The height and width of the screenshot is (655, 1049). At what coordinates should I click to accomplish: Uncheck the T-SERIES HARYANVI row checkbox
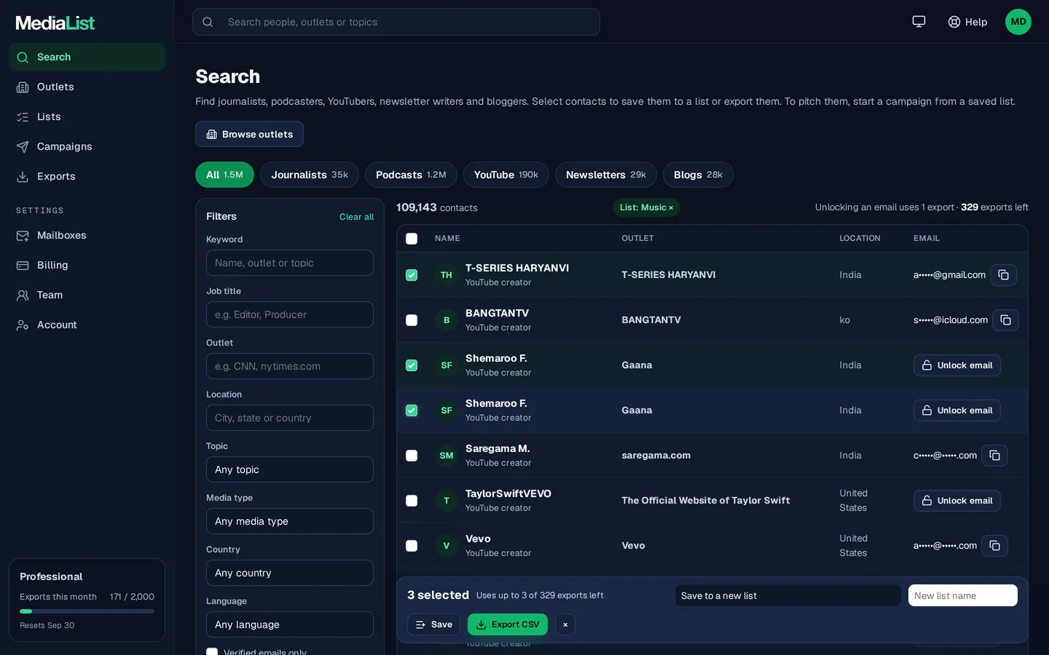(x=412, y=275)
